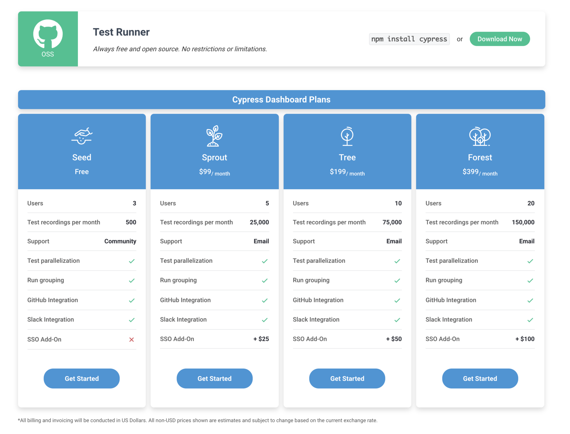The height and width of the screenshot is (434, 570).
Task: Click Tree's Run grouping checkmark
Action: 397,281
